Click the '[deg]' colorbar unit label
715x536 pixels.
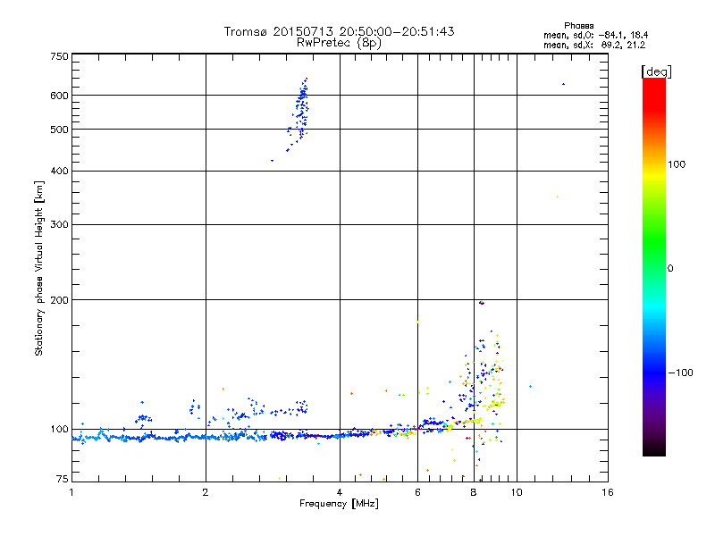point(656,71)
